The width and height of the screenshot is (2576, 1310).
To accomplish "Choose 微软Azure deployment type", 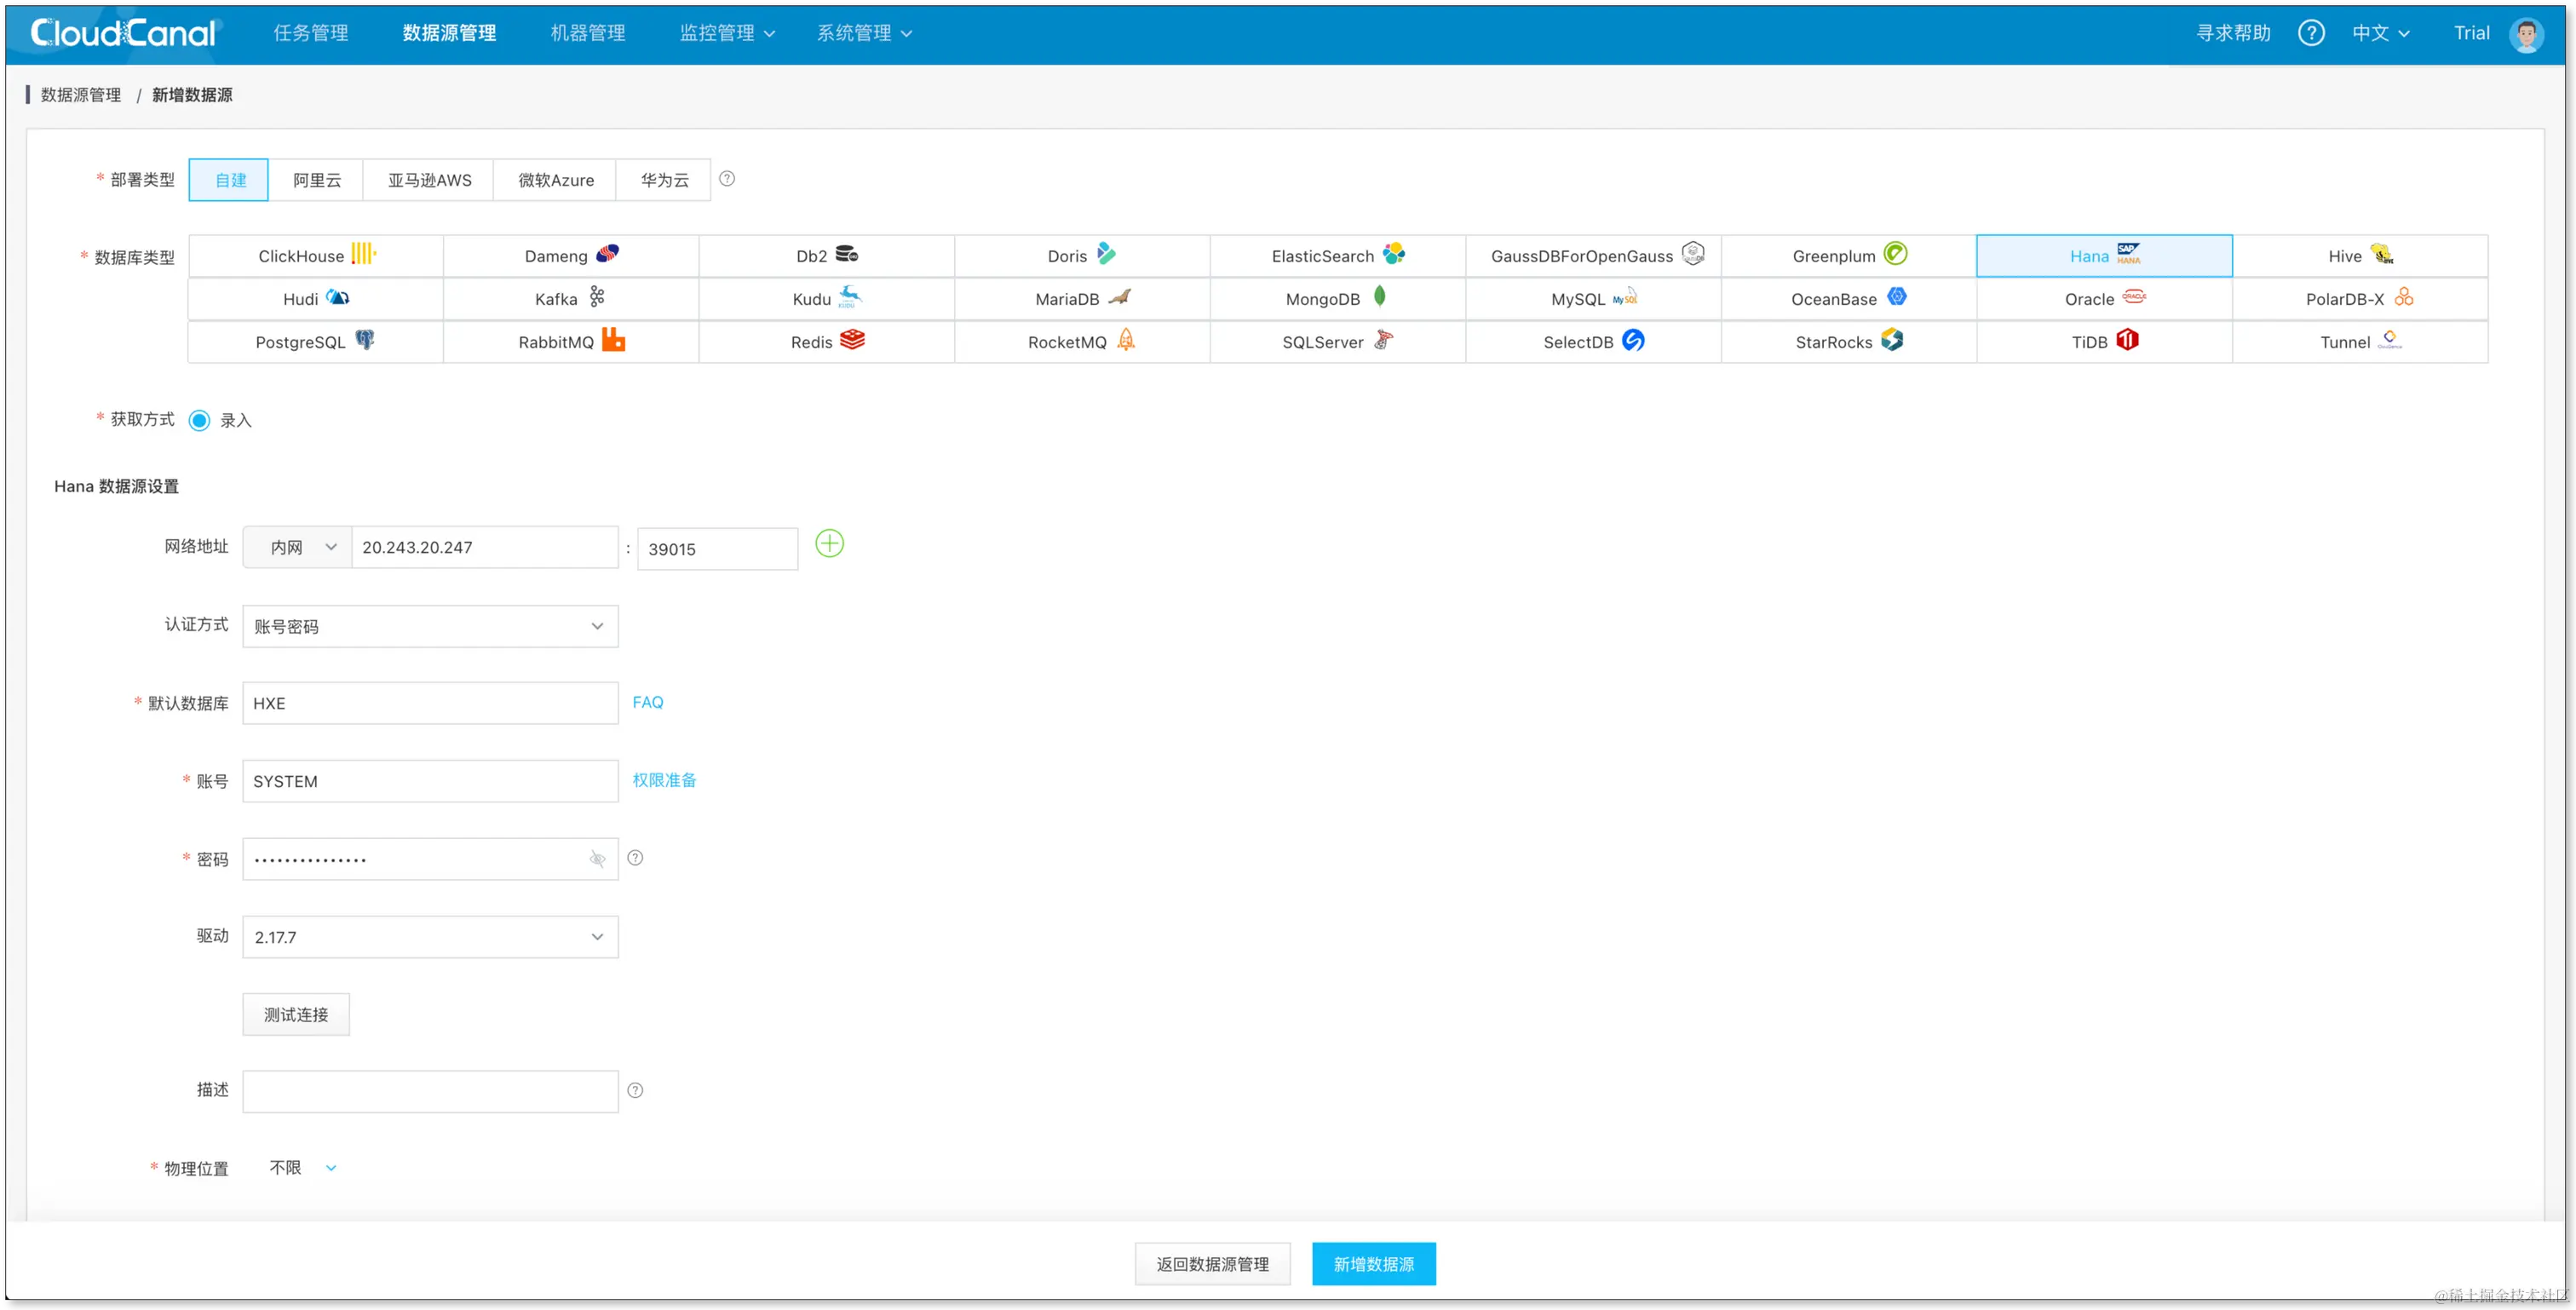I will pos(555,180).
